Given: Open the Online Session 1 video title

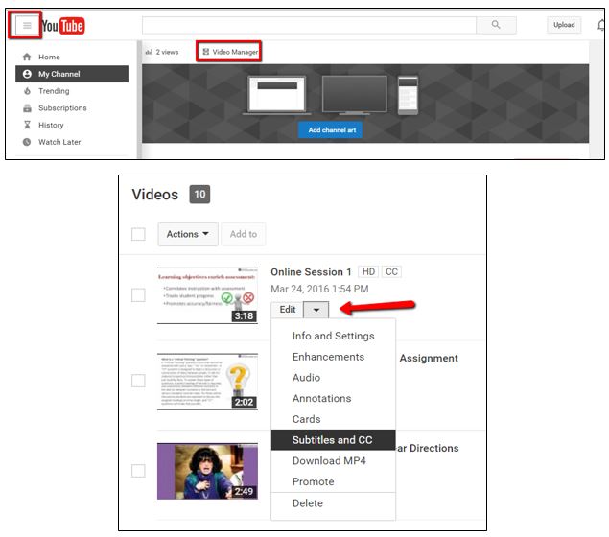Looking at the screenshot, I should coord(311,272).
